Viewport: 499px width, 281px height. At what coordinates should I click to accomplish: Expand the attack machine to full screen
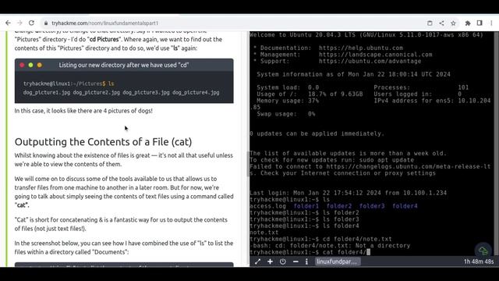point(257,261)
